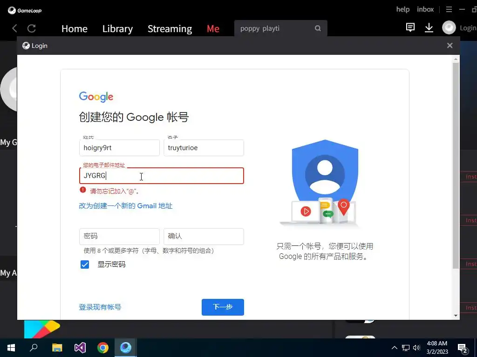This screenshot has width=477, height=357.
Task: Open the Library tab
Action: tap(118, 29)
